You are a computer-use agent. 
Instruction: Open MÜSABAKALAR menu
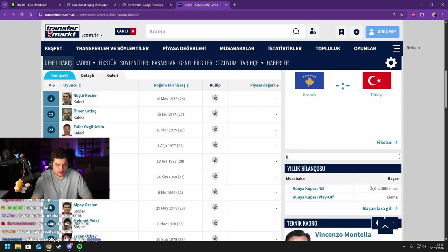coord(237,48)
